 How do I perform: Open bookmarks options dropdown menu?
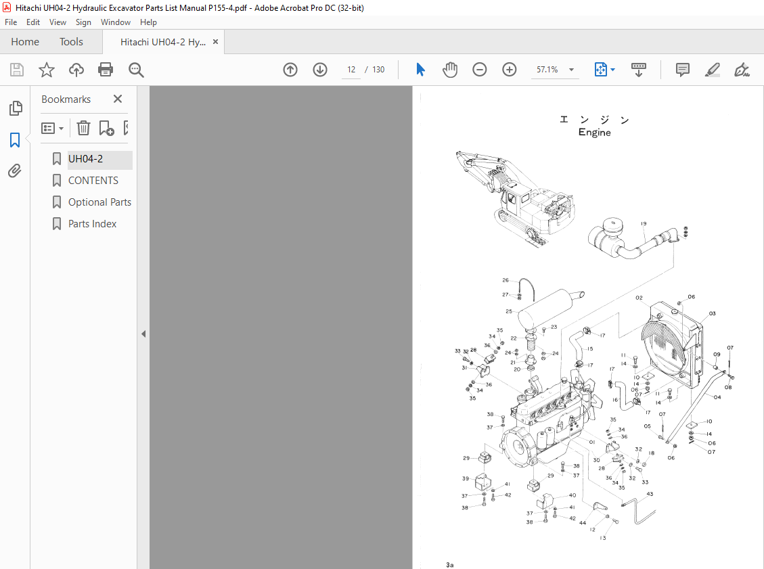(x=53, y=128)
